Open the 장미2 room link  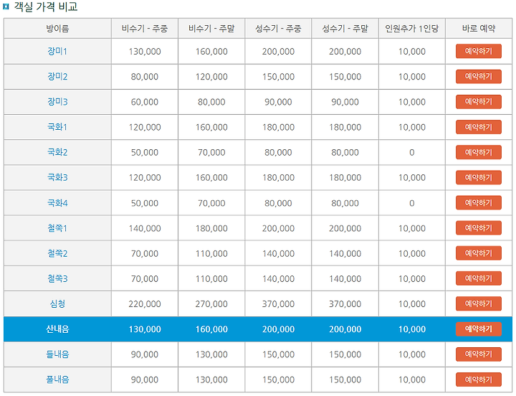[57, 77]
